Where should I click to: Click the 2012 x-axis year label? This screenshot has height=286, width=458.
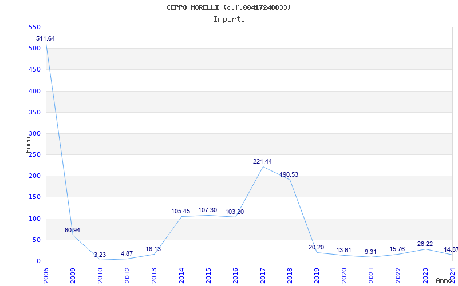(127, 276)
